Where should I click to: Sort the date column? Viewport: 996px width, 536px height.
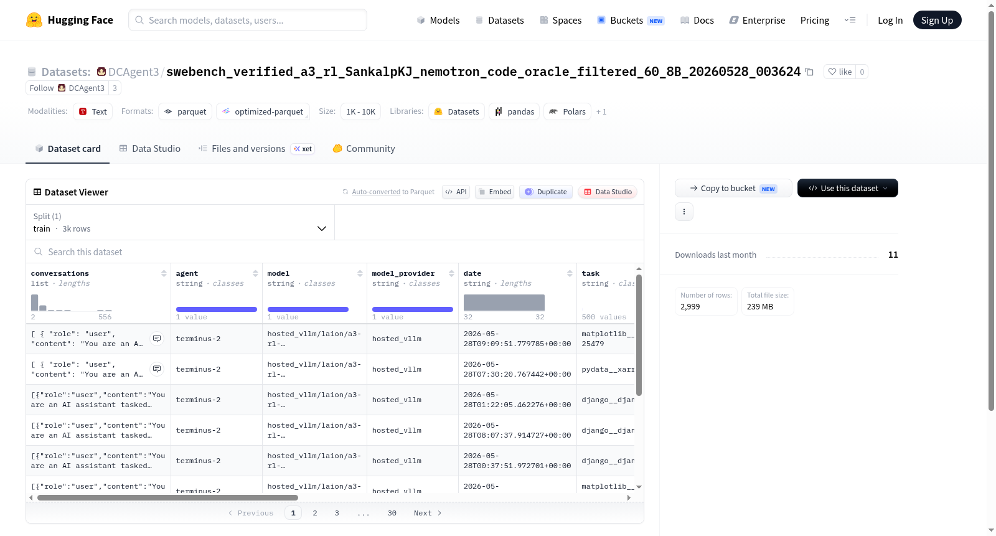(570, 273)
